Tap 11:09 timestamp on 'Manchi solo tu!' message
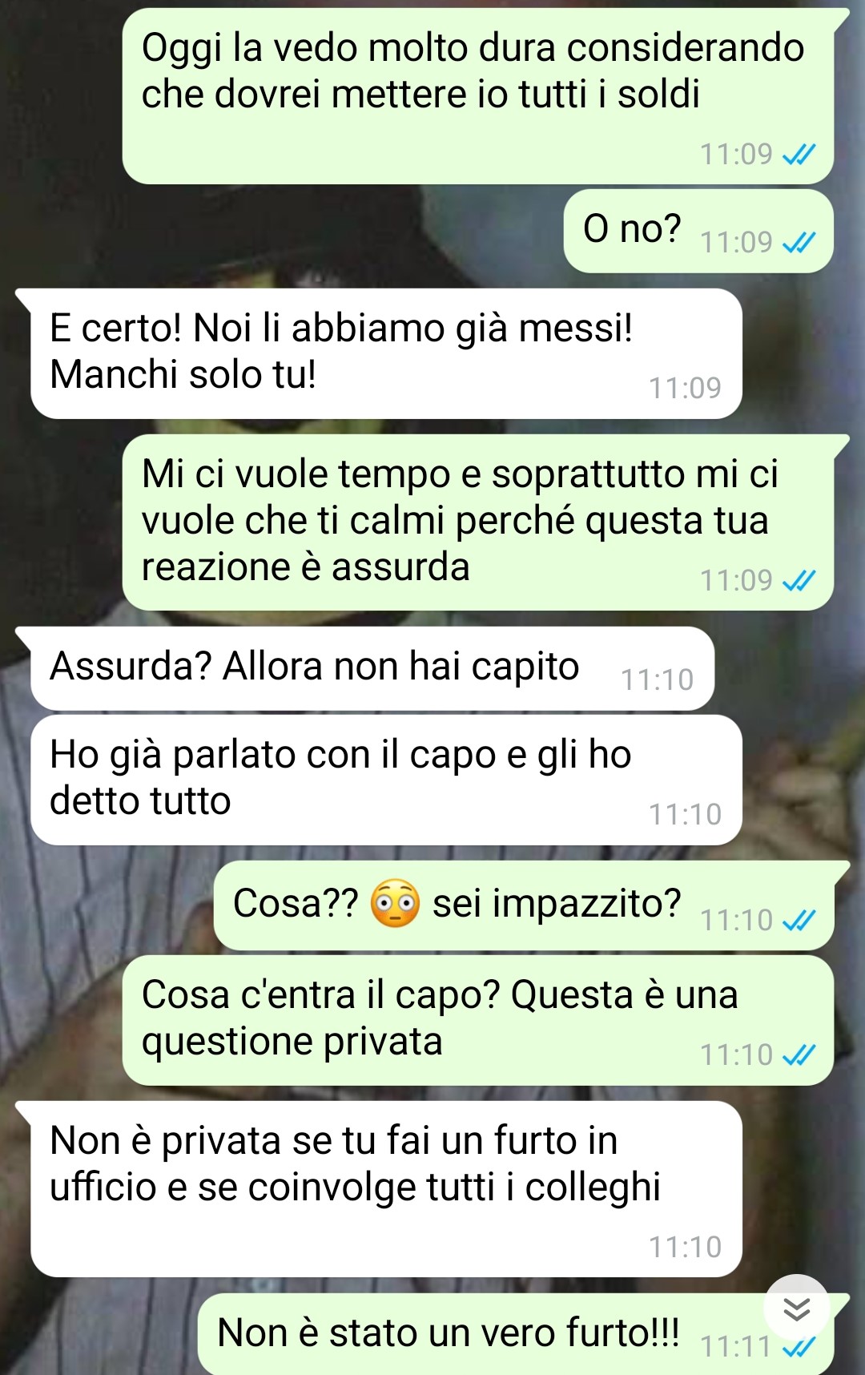Image resolution: width=865 pixels, height=1375 pixels. click(x=685, y=388)
